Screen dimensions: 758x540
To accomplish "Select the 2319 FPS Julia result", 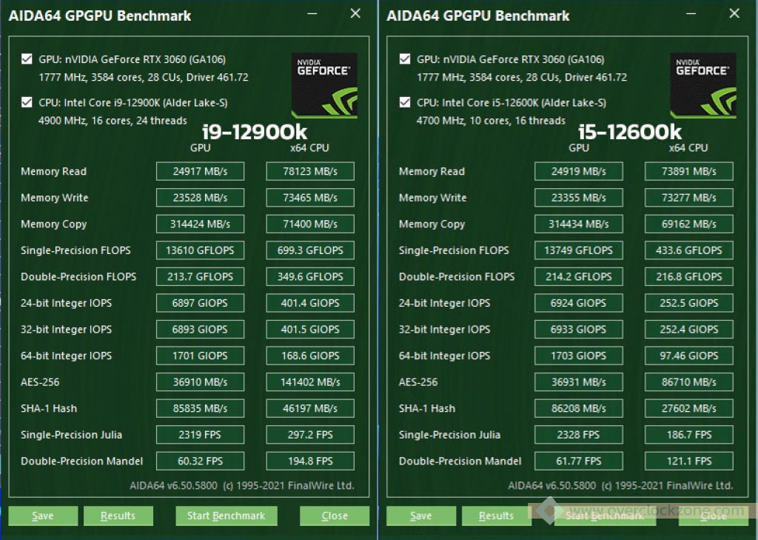I will [200, 435].
